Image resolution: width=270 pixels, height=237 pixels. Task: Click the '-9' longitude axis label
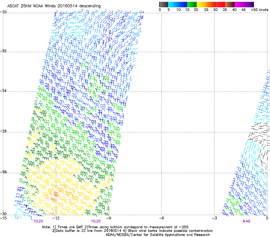[109, 218]
